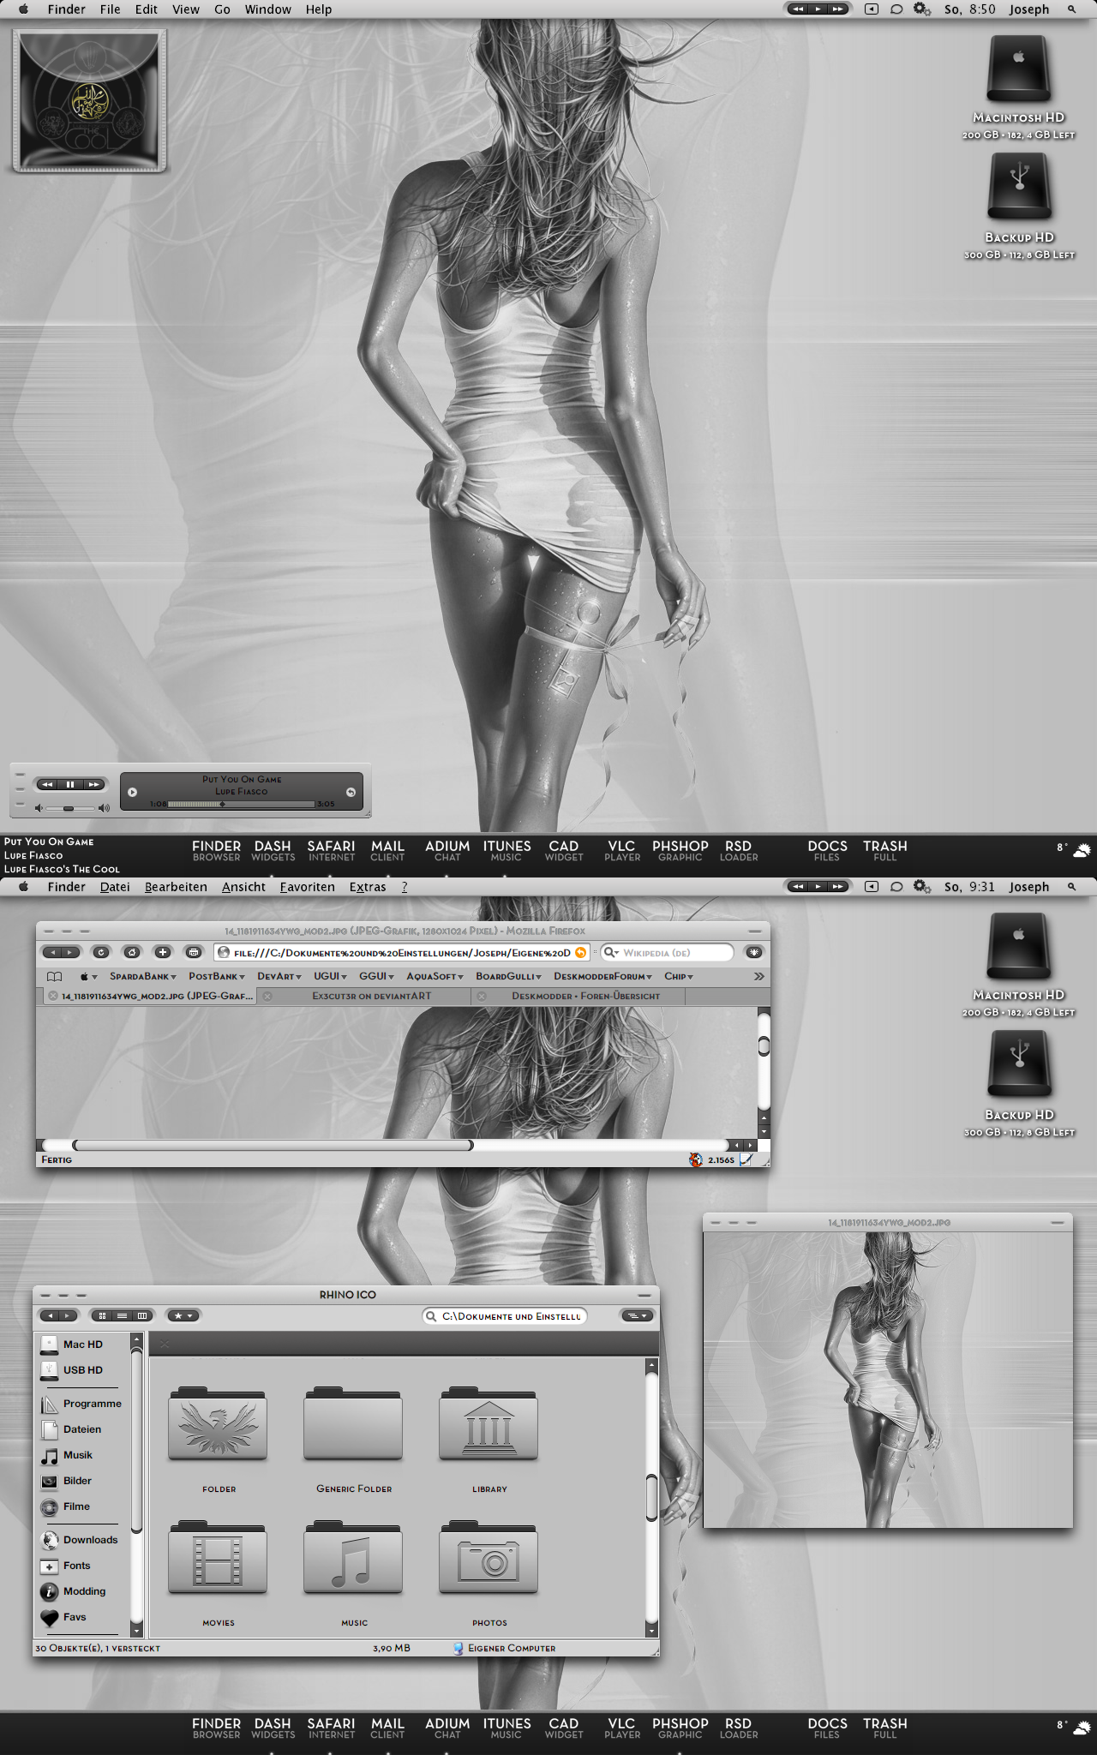Switch Rhino Ico window to list view
Image resolution: width=1097 pixels, height=1755 pixels.
pos(123,1315)
